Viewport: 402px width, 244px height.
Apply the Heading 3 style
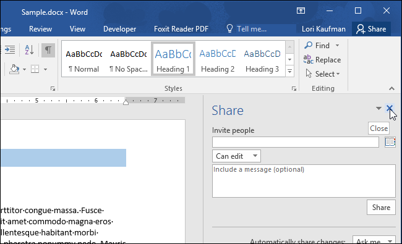tap(262, 59)
